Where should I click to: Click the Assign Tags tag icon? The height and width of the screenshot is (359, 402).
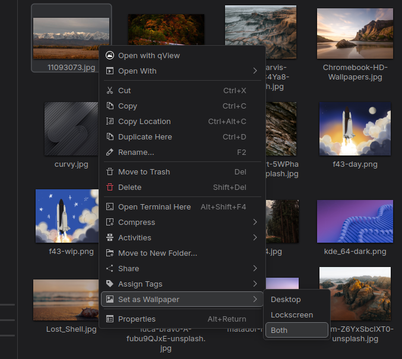110,284
